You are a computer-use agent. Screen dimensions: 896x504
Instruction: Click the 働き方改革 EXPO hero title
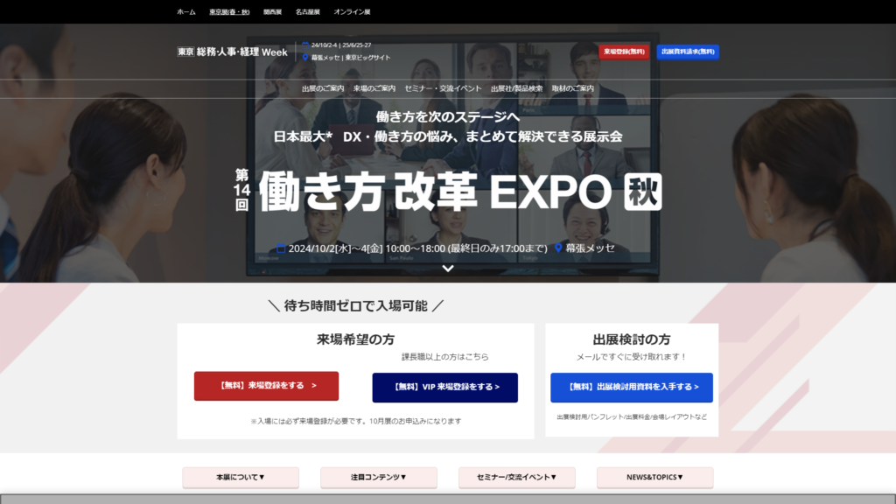(435, 192)
